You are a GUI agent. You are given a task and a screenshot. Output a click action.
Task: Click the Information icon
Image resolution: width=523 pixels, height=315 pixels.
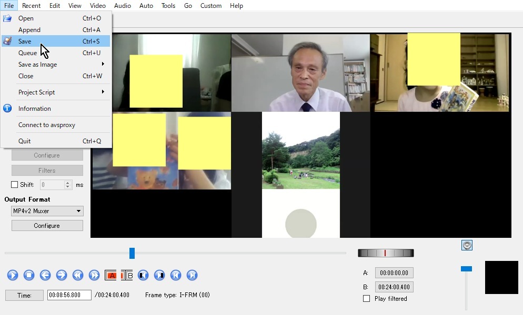[7, 108]
